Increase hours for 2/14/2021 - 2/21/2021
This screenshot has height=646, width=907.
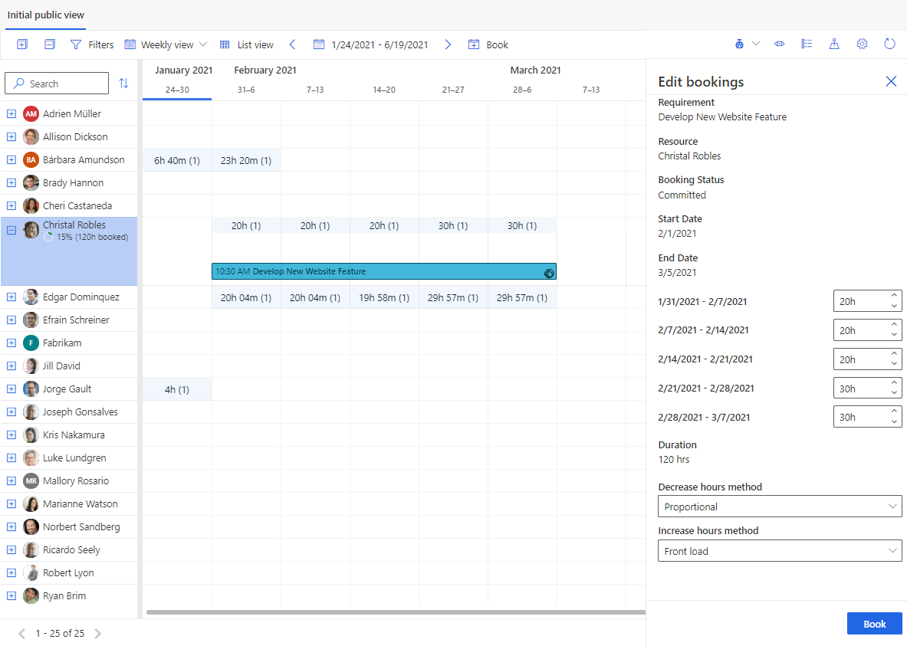coord(894,354)
